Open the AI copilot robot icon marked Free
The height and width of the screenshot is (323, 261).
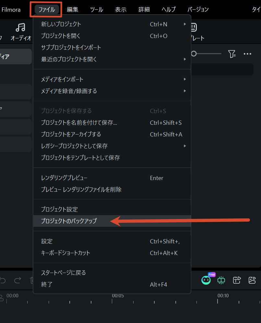click(206, 280)
